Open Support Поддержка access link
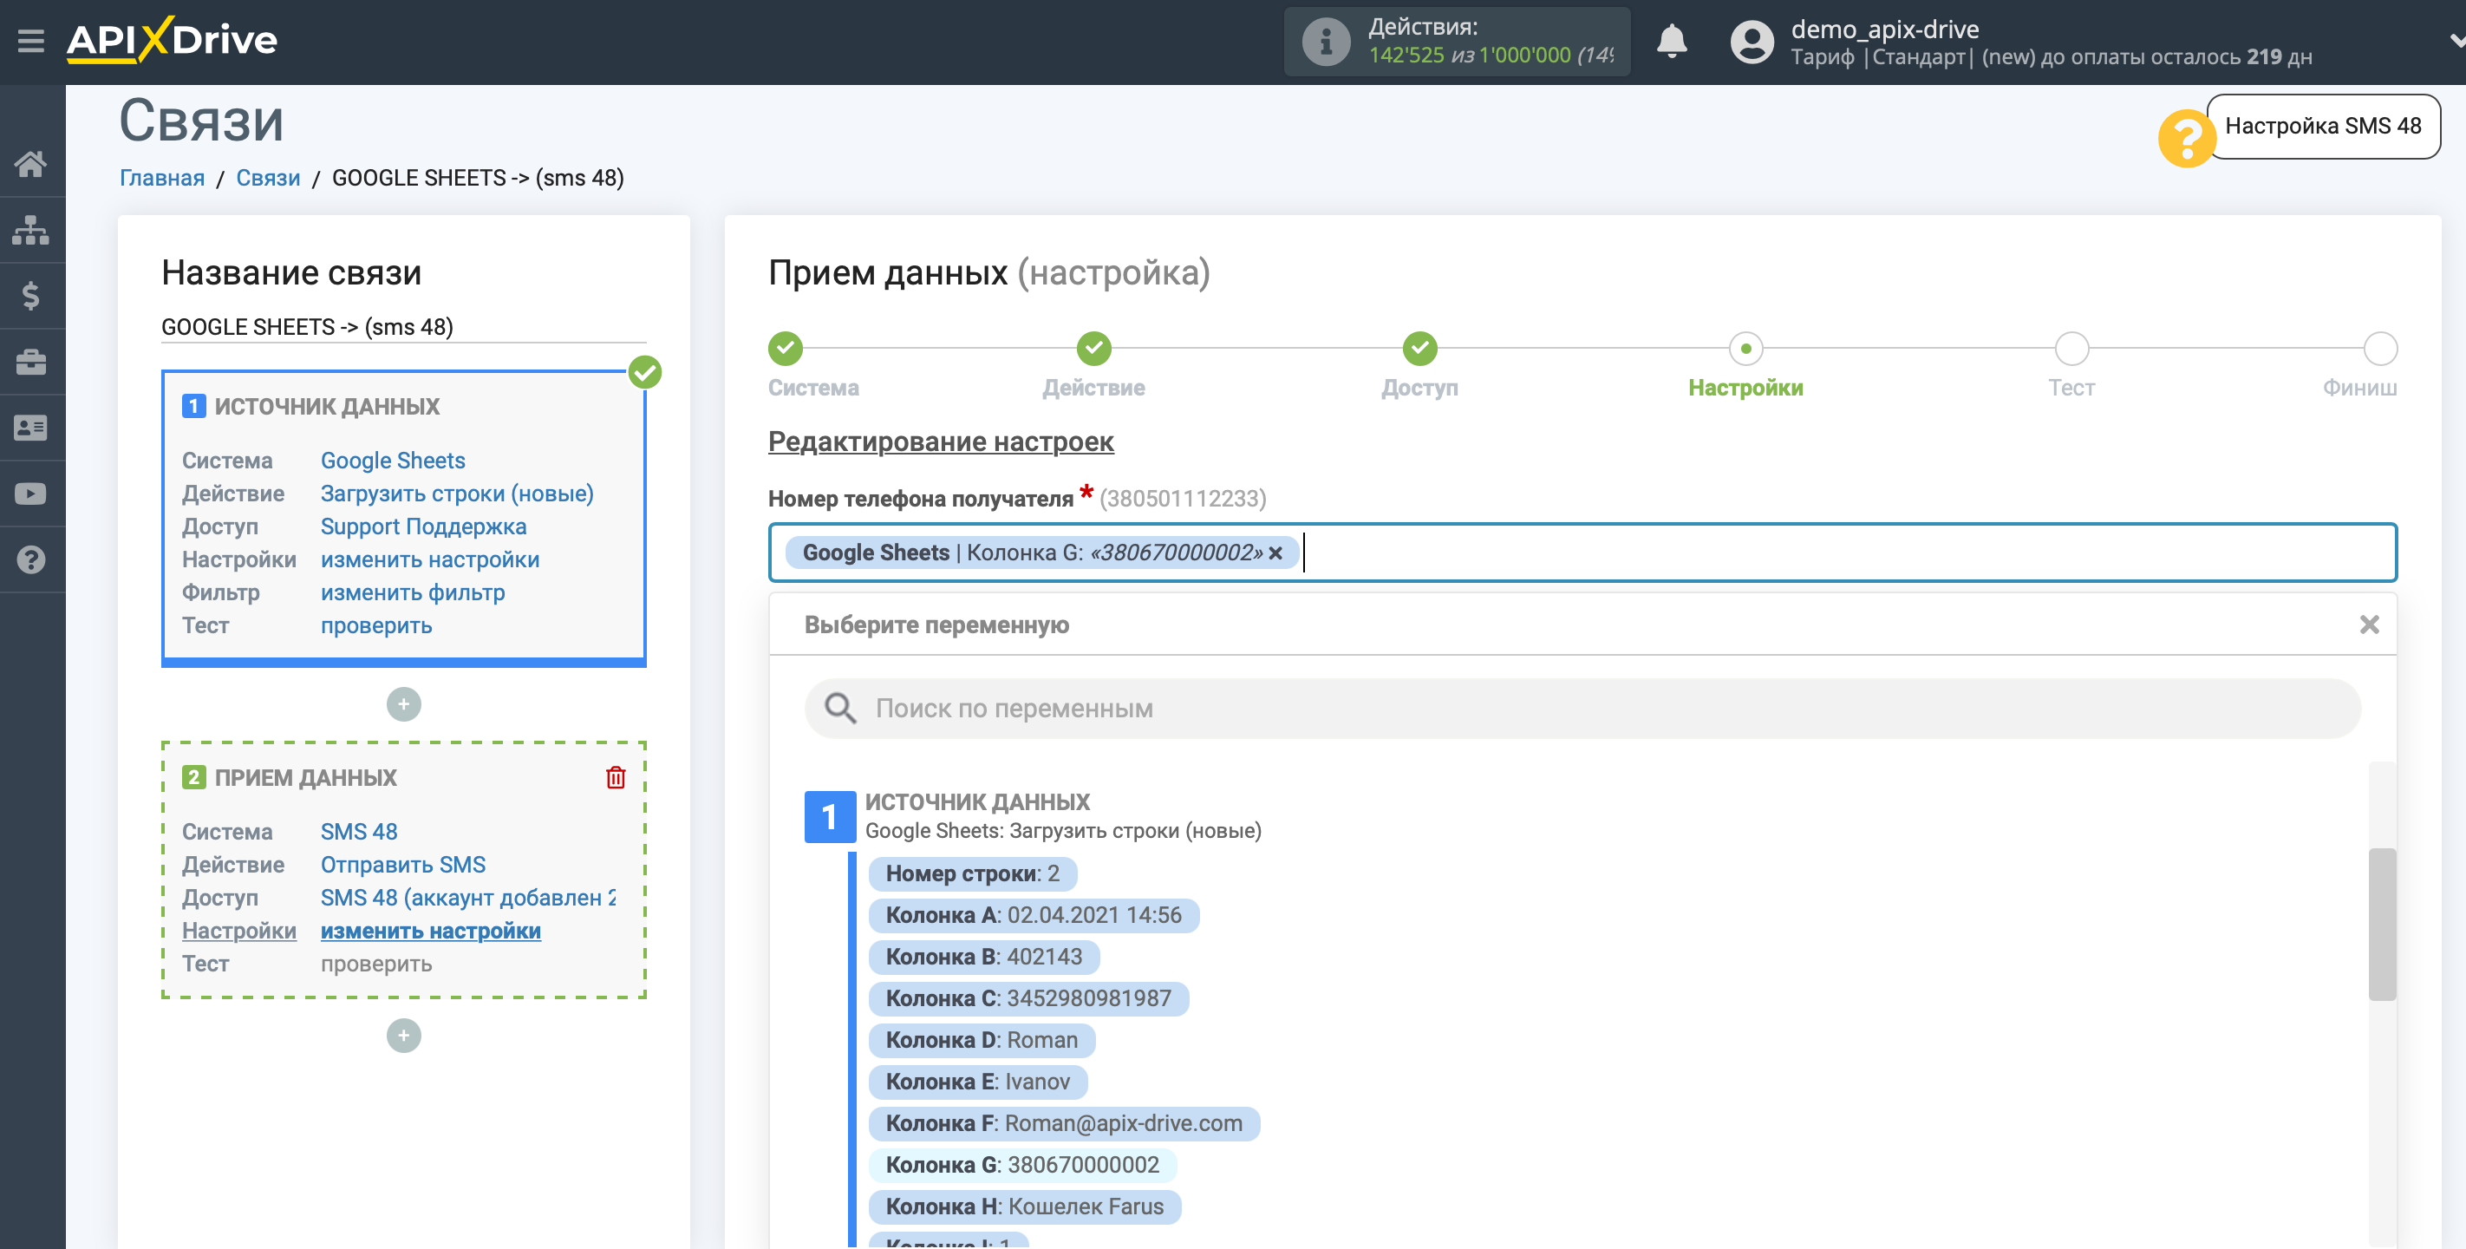Image resolution: width=2466 pixels, height=1249 pixels. click(423, 526)
